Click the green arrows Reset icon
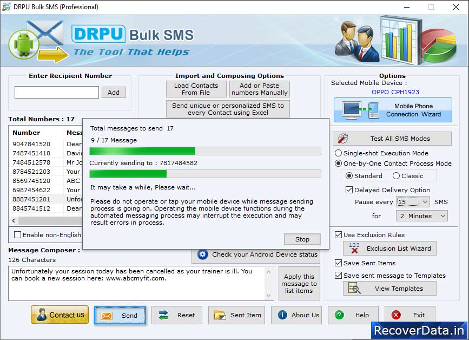Screen dimensions: 469x340 163,315
